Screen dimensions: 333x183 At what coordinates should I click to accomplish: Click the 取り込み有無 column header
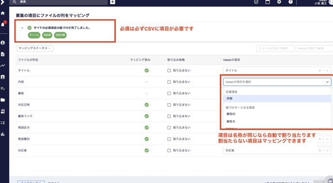click(176, 60)
